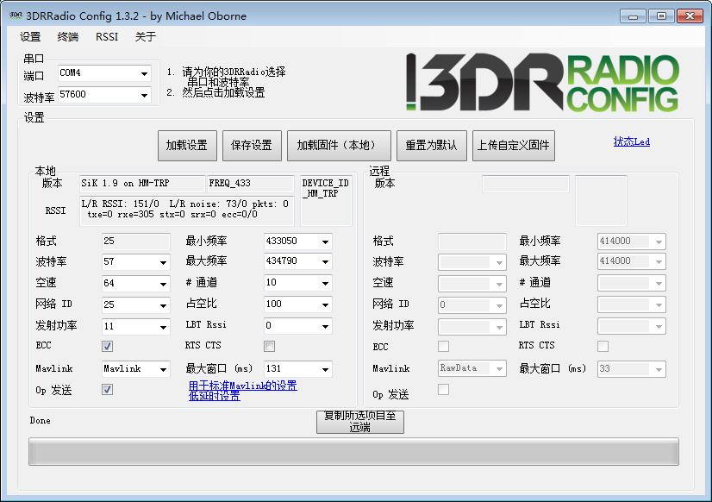
Task: Click the 重置为默认 button
Action: (x=433, y=145)
